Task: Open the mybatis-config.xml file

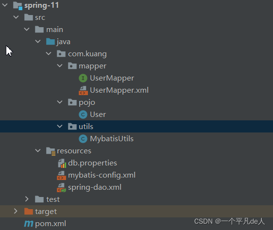Action: coord(102,175)
